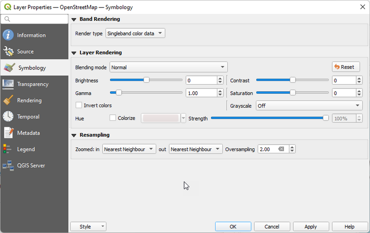Open the Render type dropdown
370x233 pixels.
click(135, 33)
